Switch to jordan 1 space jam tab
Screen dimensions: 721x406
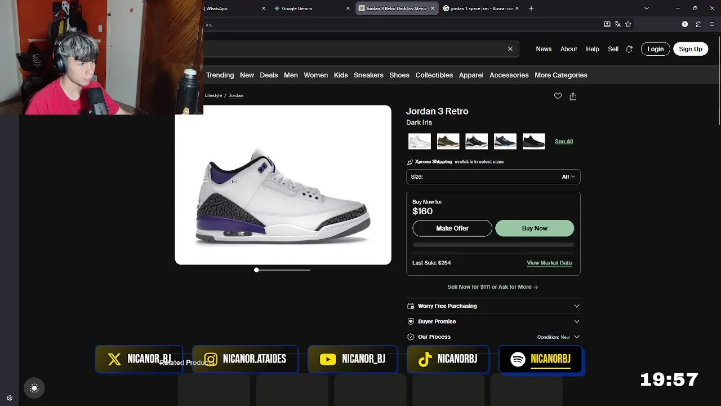480,8
